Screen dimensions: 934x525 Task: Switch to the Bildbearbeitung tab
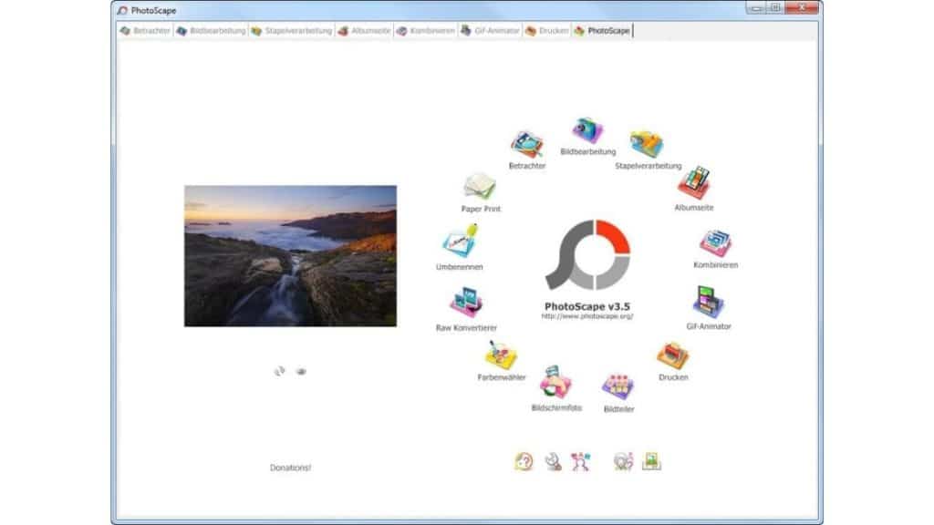coord(211,31)
